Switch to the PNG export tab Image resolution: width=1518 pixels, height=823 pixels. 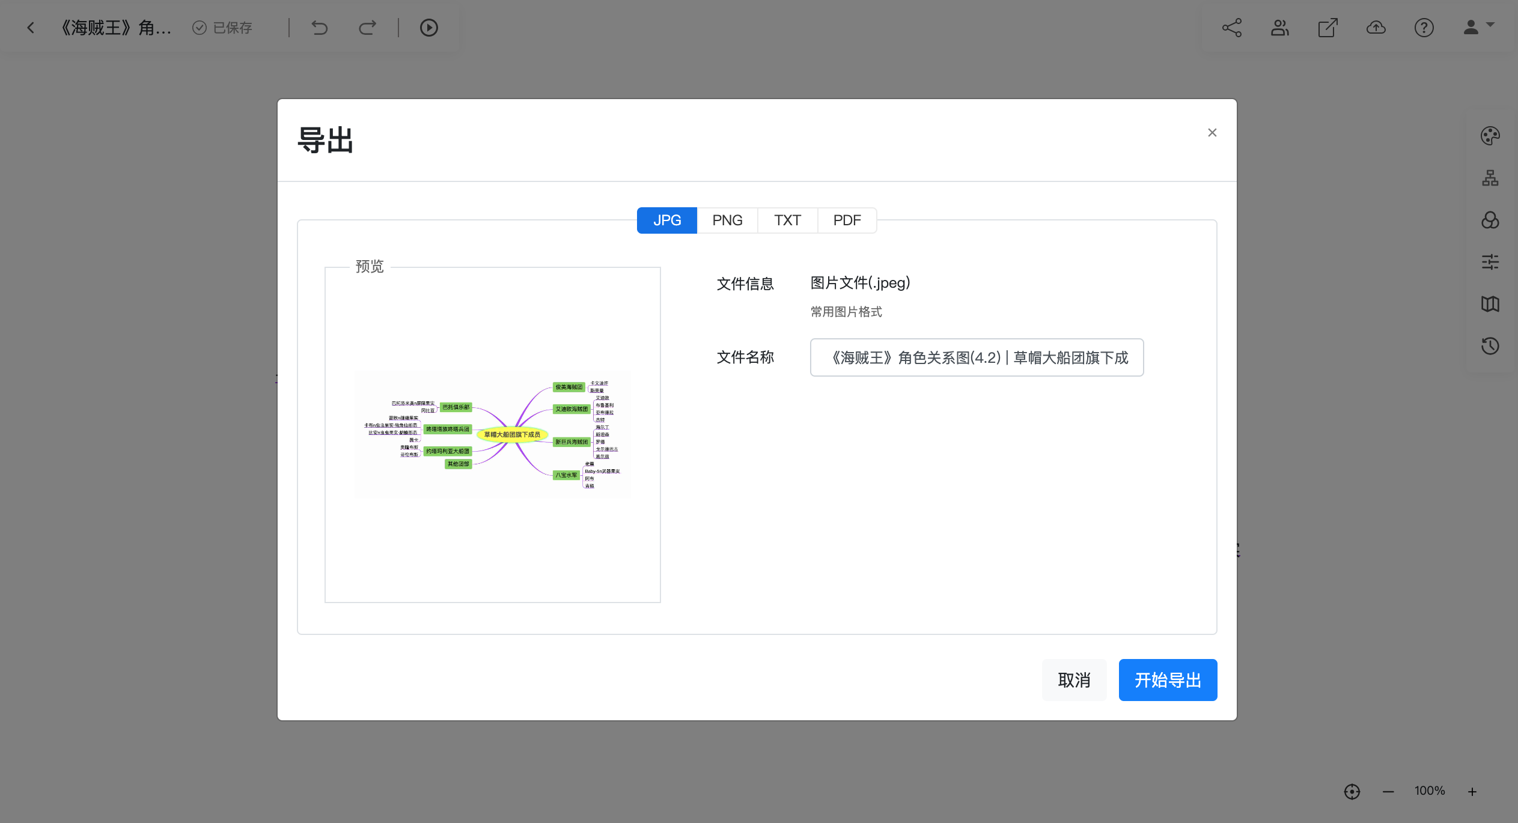point(727,220)
